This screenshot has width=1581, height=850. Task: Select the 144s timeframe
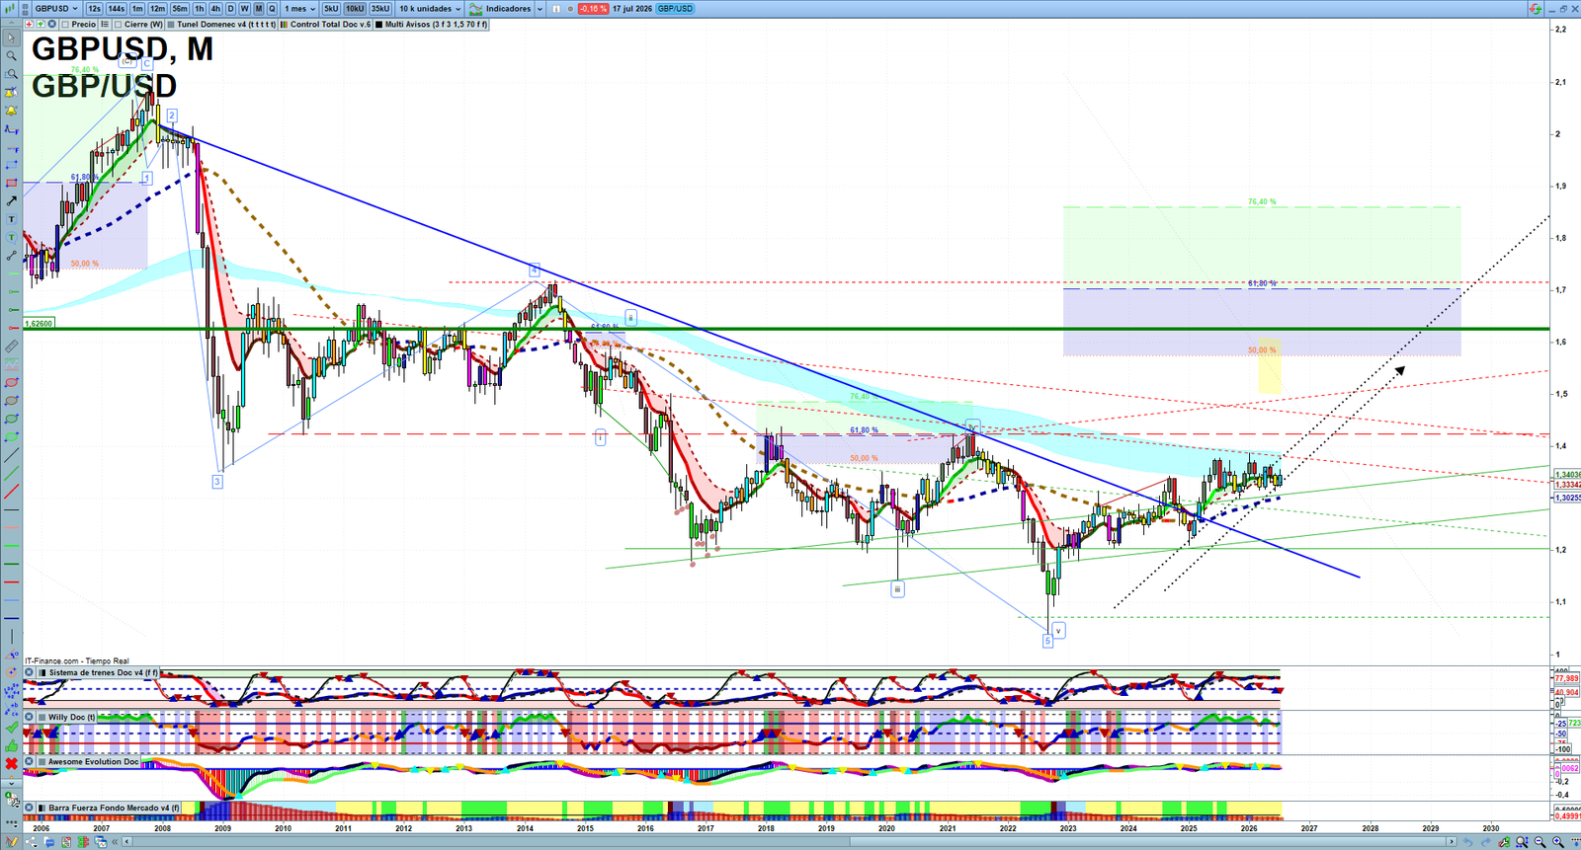coord(116,8)
